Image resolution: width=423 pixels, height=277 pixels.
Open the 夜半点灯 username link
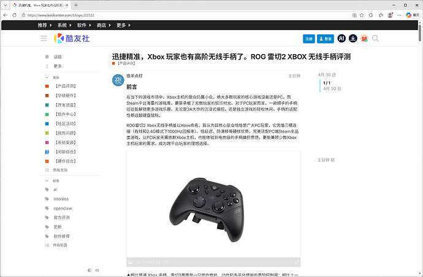(x=135, y=76)
